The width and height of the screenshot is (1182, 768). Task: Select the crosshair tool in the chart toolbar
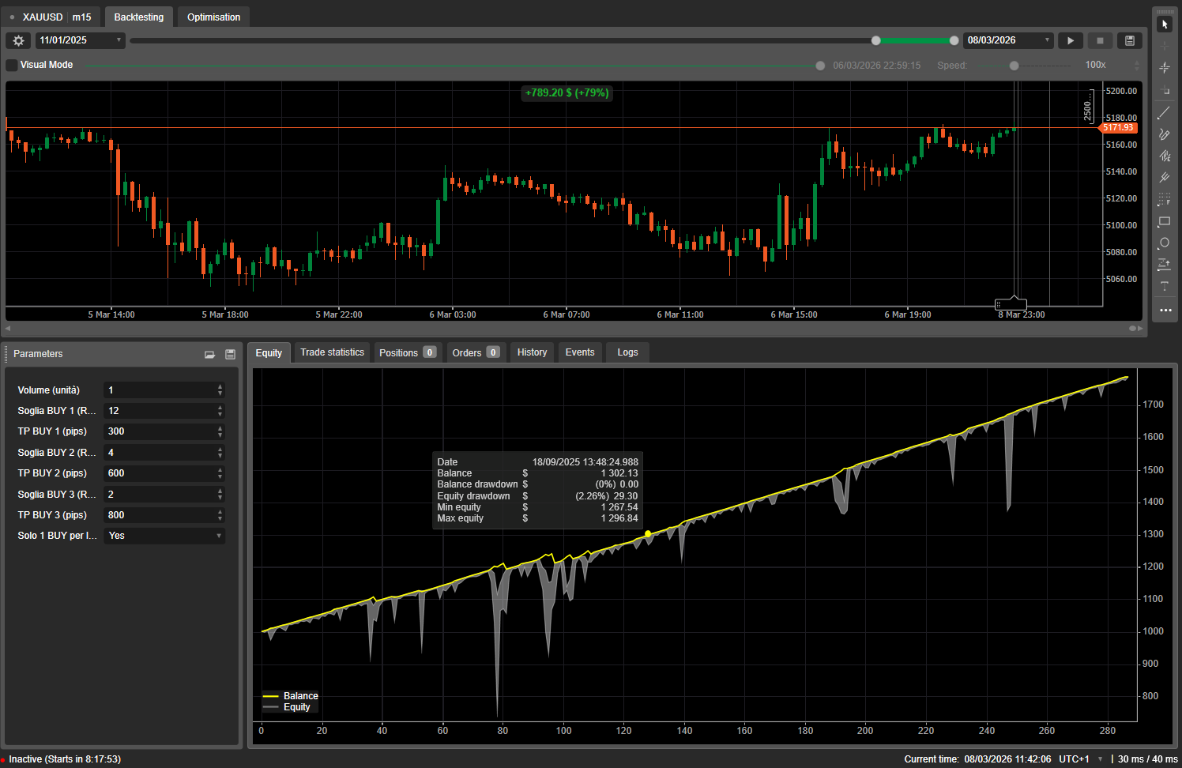(x=1165, y=45)
